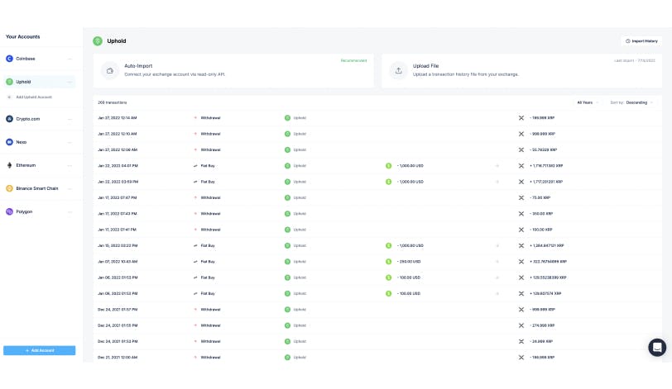Choose the Upload File card
This screenshot has width=672, height=389.
pyautogui.click(x=521, y=70)
